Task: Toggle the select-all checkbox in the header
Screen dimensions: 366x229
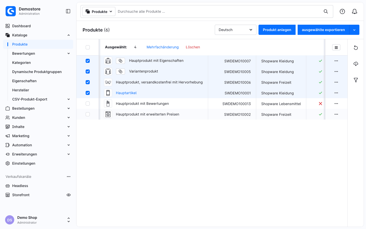Action: (88, 47)
